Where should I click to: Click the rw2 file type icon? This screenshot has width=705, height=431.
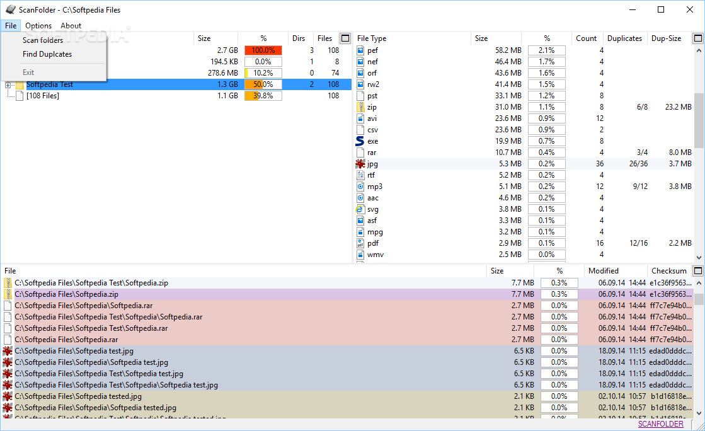(x=360, y=84)
